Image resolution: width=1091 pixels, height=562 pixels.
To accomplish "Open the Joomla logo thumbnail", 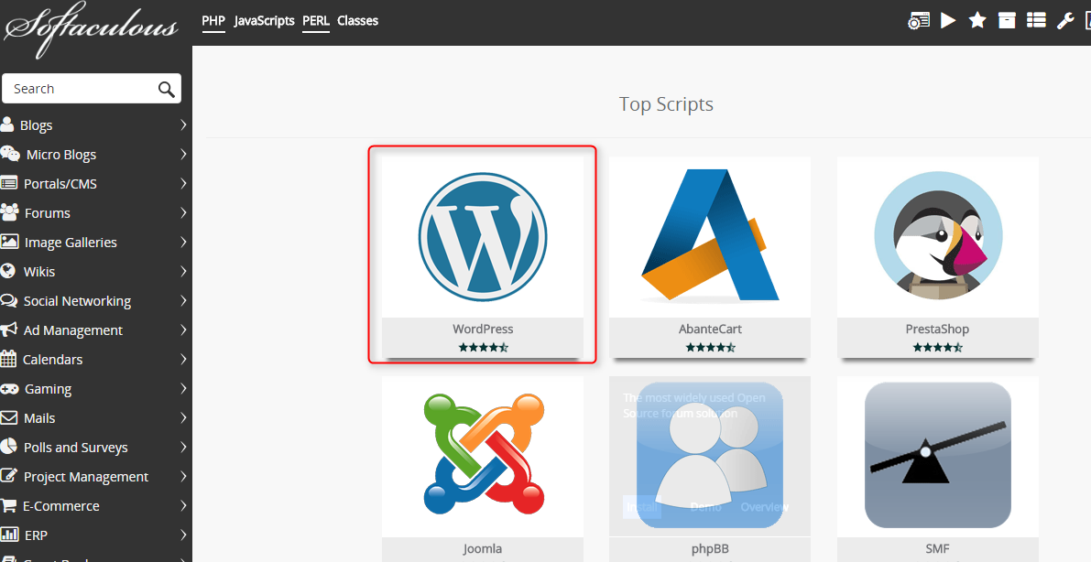I will click(483, 456).
